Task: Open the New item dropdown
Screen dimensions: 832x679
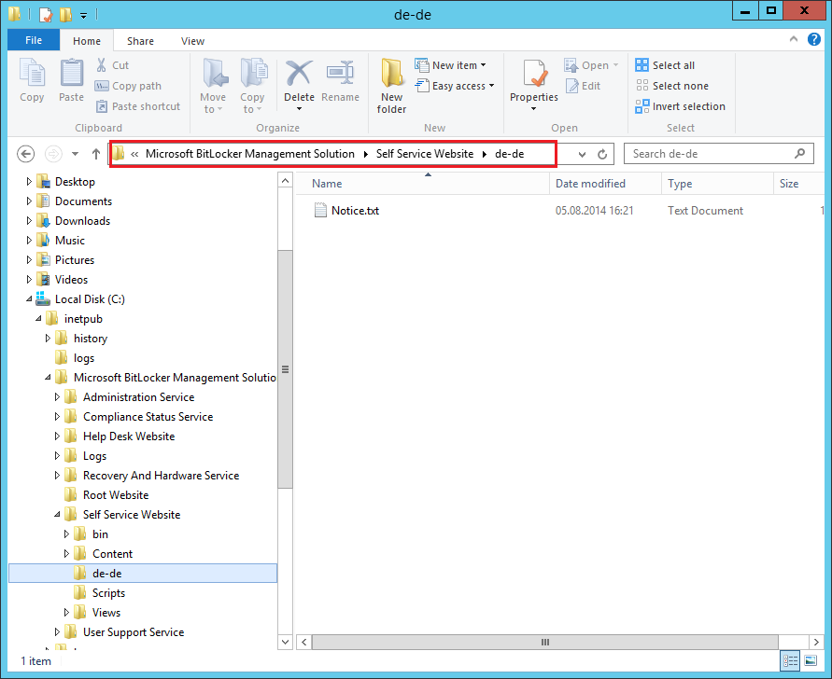Action: coord(450,65)
